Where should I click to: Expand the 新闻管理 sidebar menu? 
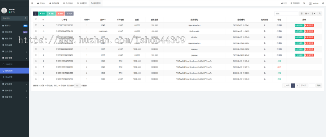[x=14, y=90]
